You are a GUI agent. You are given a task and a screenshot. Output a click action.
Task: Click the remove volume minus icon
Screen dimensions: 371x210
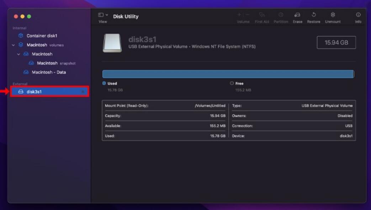[247, 15]
